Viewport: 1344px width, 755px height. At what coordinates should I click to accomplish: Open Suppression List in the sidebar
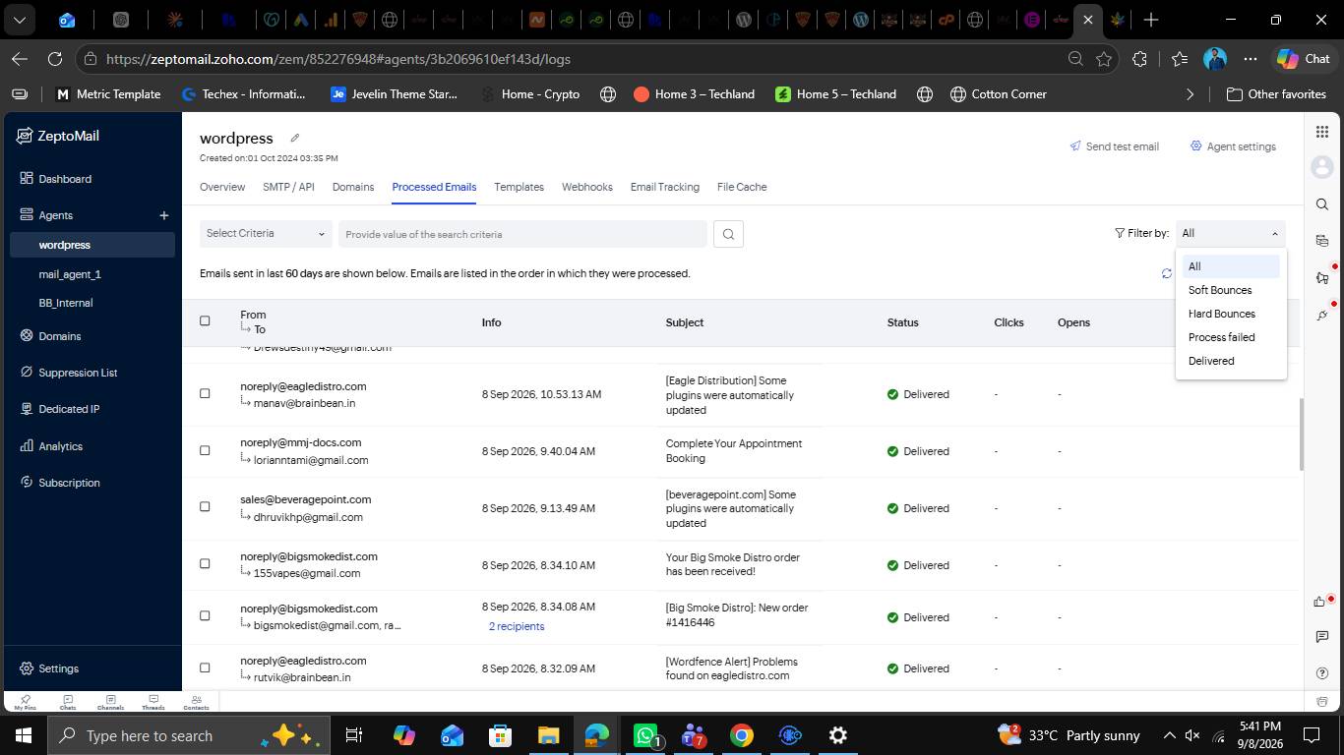click(x=78, y=373)
